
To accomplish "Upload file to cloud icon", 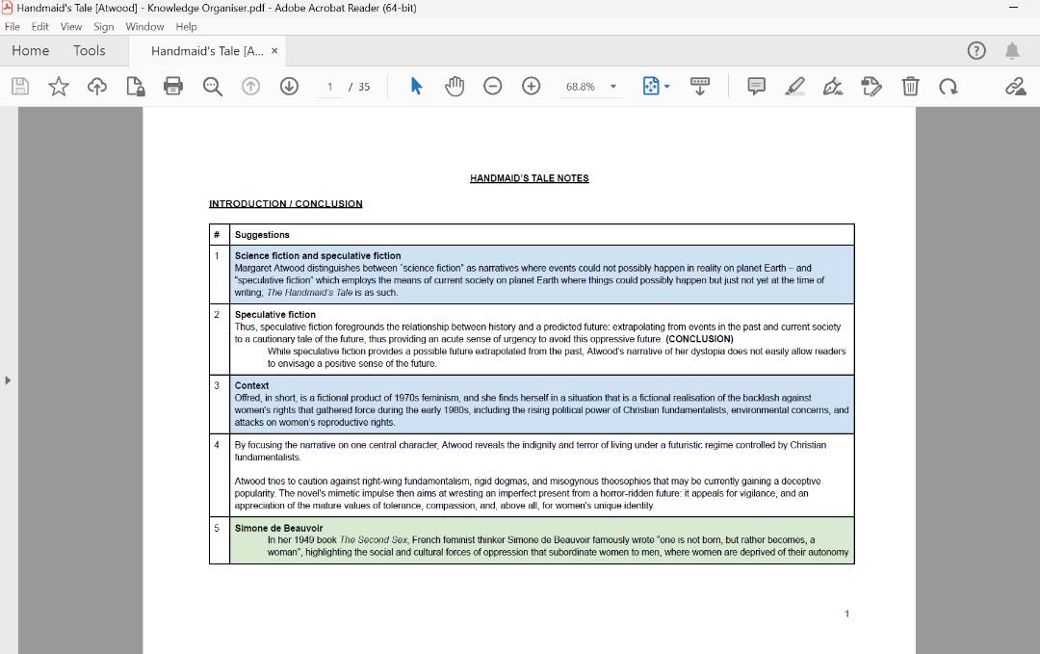I will pos(97,87).
